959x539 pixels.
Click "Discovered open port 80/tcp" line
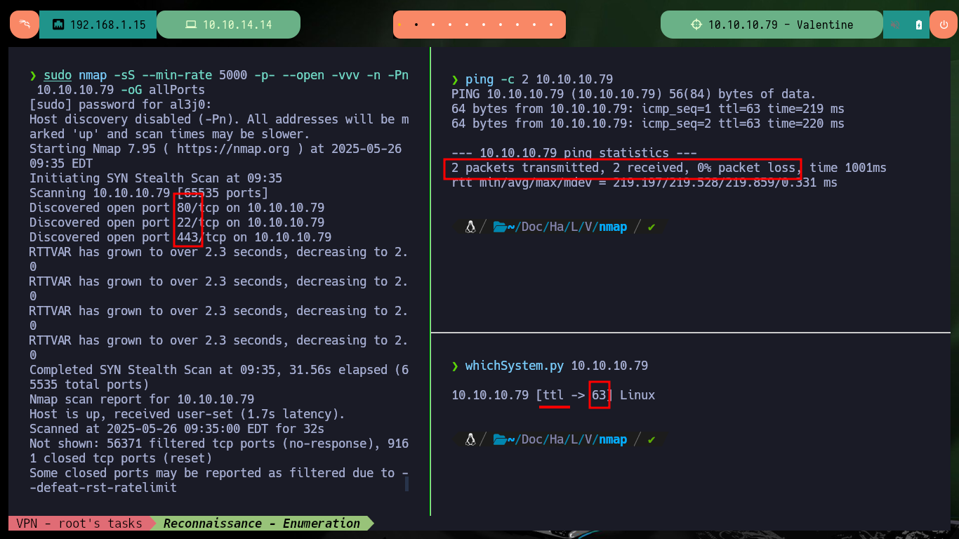click(177, 208)
